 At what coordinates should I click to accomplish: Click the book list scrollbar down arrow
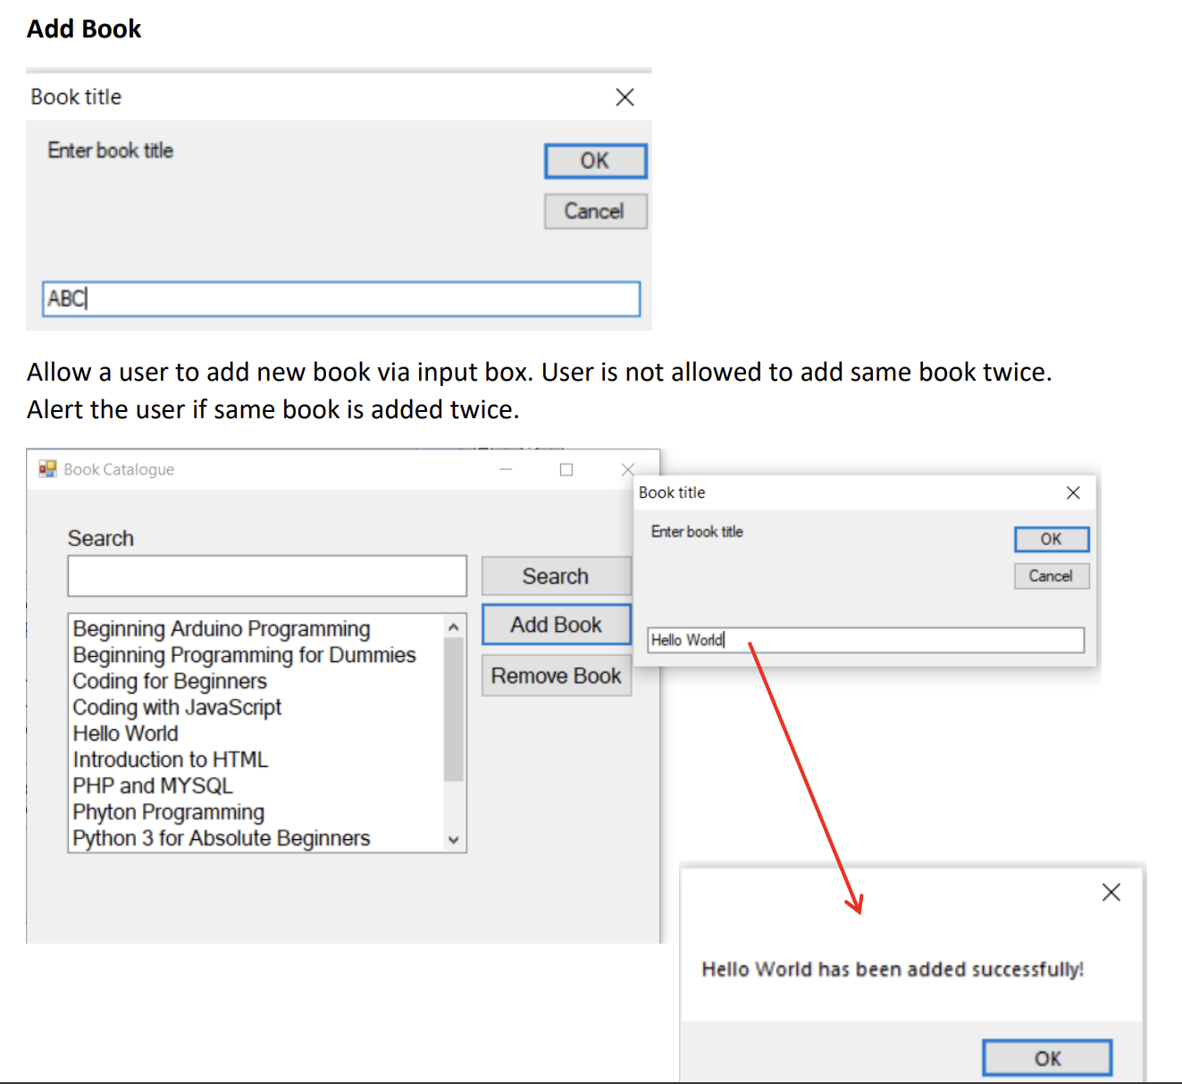pos(454,840)
